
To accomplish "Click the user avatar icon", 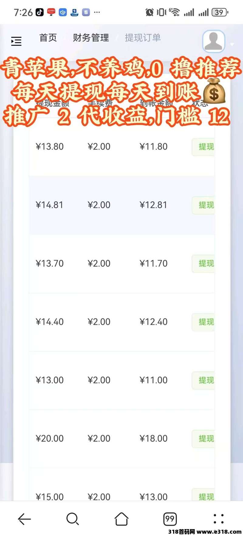I will [214, 41].
